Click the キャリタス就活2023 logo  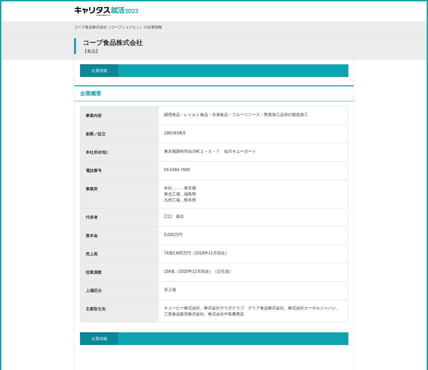click(106, 11)
